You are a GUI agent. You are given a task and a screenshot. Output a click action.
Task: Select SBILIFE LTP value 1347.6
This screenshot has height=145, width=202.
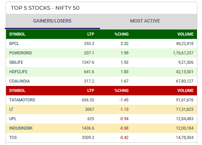click(88, 62)
